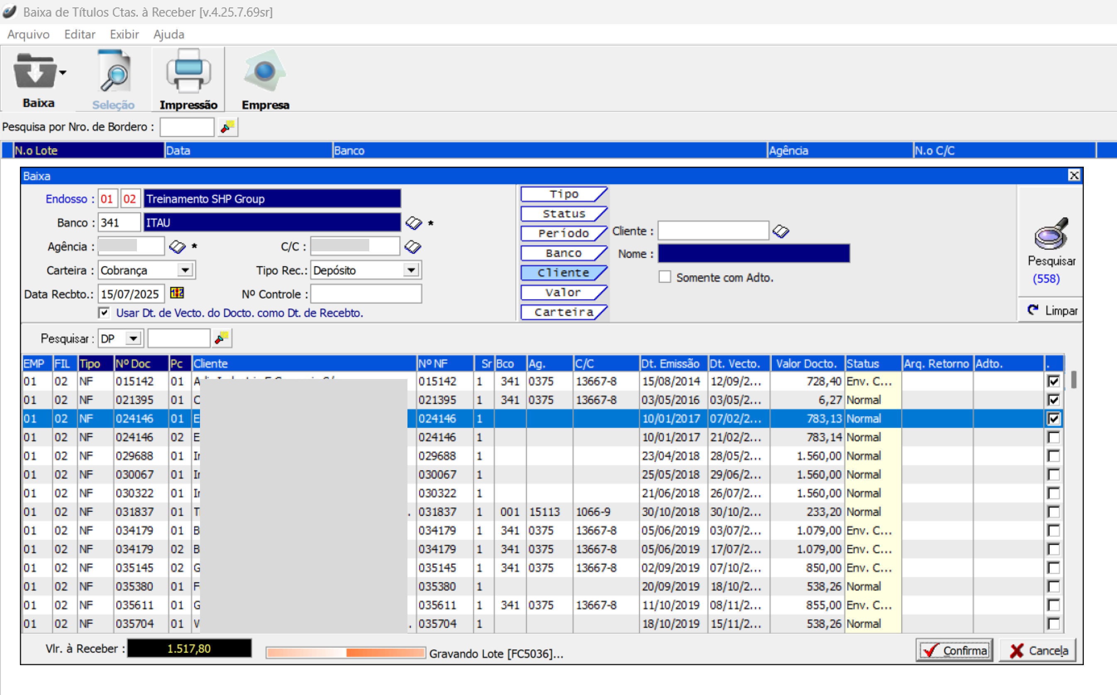
Task: Click the Confirma button
Action: pos(954,650)
